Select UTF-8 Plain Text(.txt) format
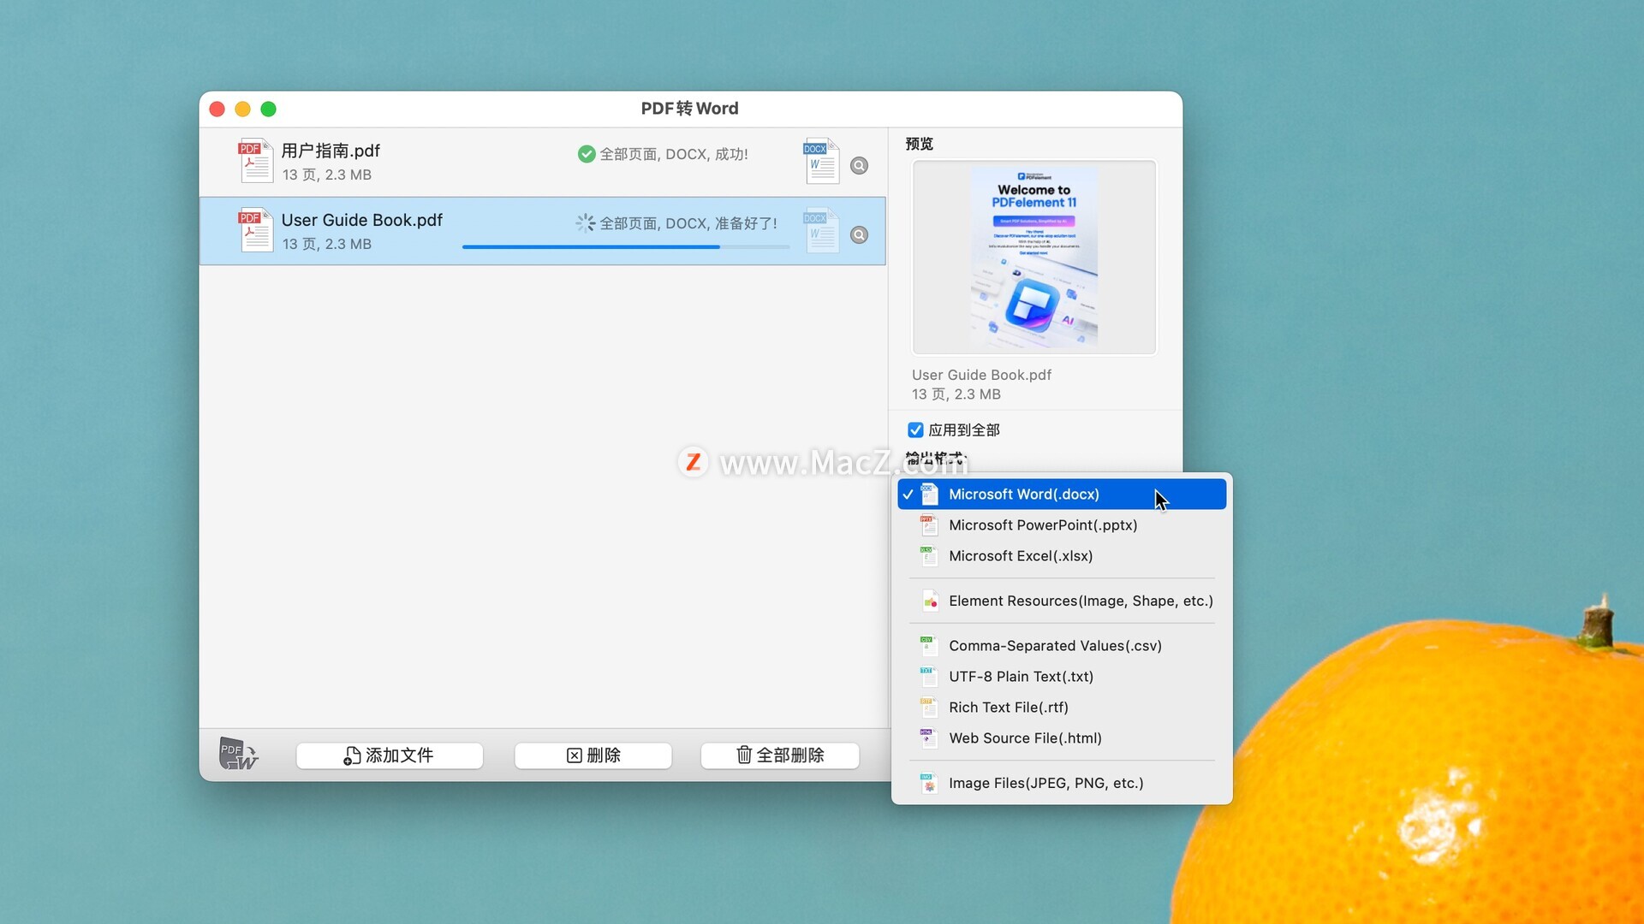Viewport: 1644px width, 924px height. click(1062, 677)
